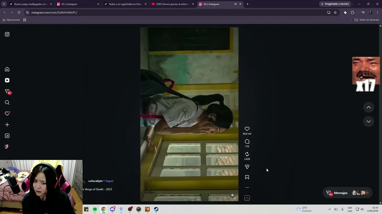Follow culturaliptv with Seguir
382x214 pixels.
coord(109,181)
